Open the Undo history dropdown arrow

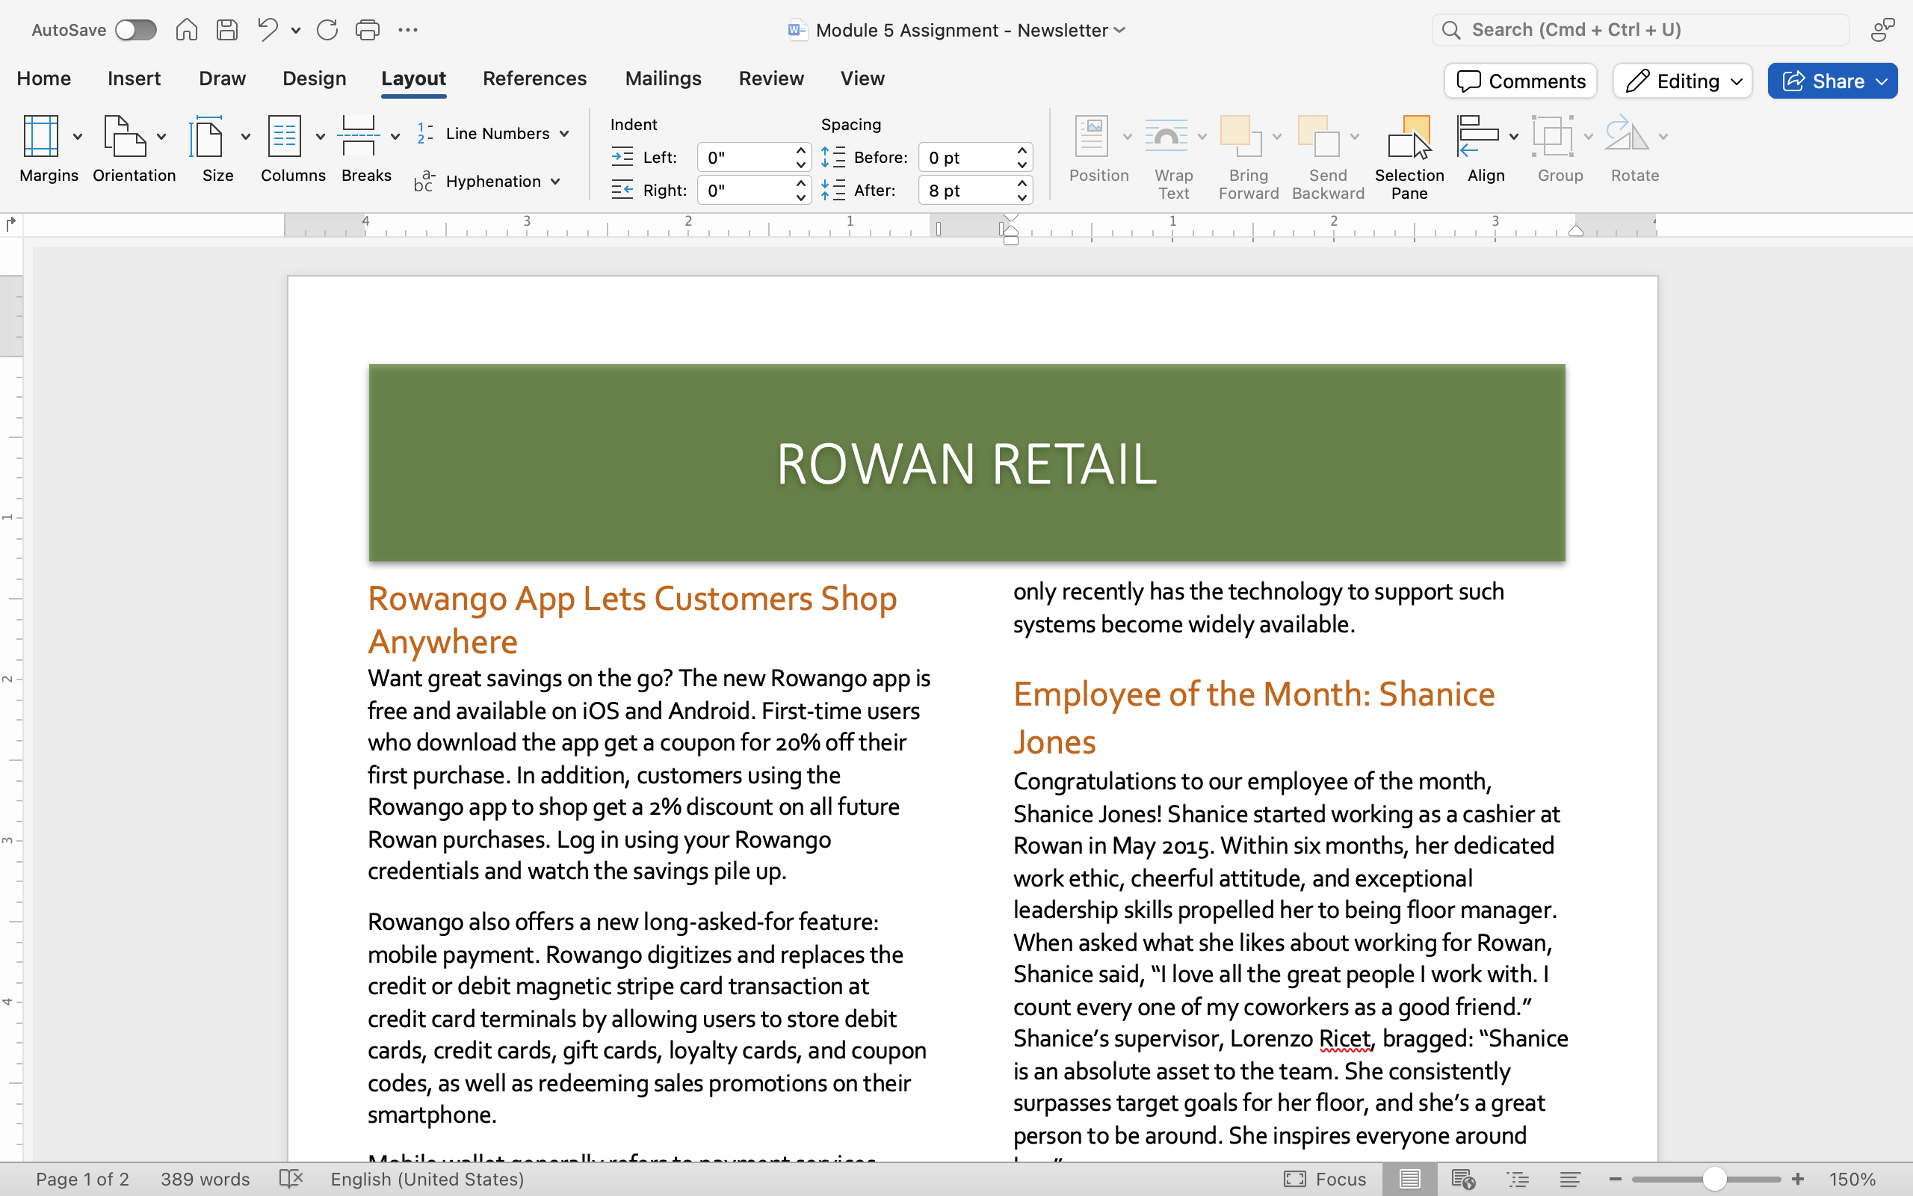pos(296,31)
